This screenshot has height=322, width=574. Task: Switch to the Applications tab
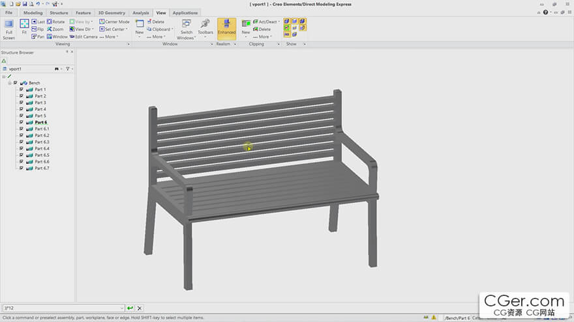click(x=185, y=13)
